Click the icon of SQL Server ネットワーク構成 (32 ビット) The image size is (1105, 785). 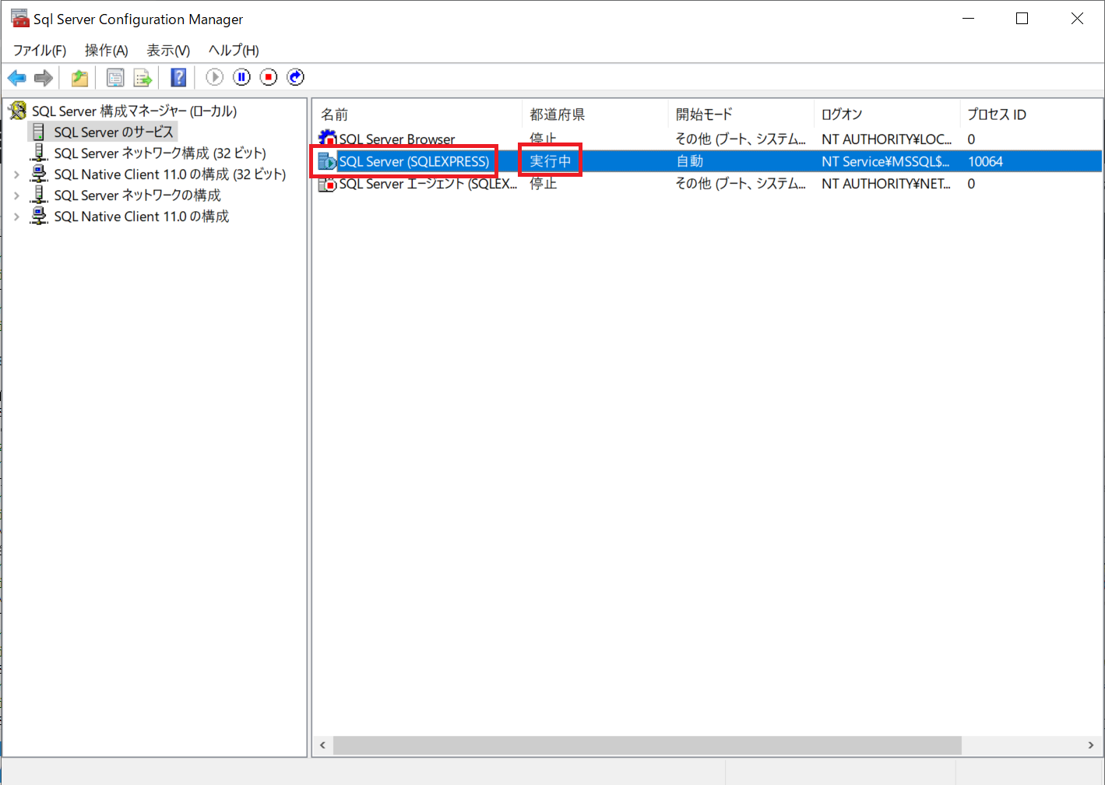pyautogui.click(x=39, y=153)
